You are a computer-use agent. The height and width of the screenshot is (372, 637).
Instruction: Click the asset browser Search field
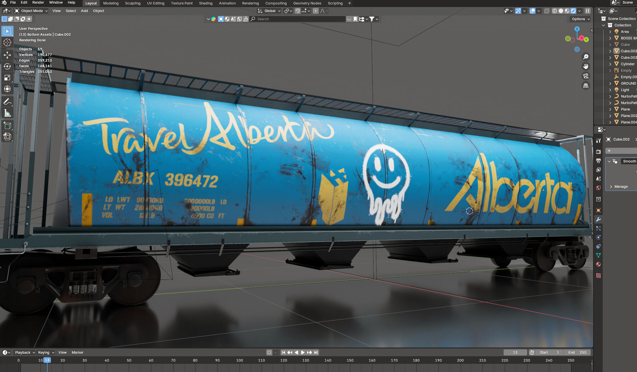pyautogui.click(x=298, y=19)
